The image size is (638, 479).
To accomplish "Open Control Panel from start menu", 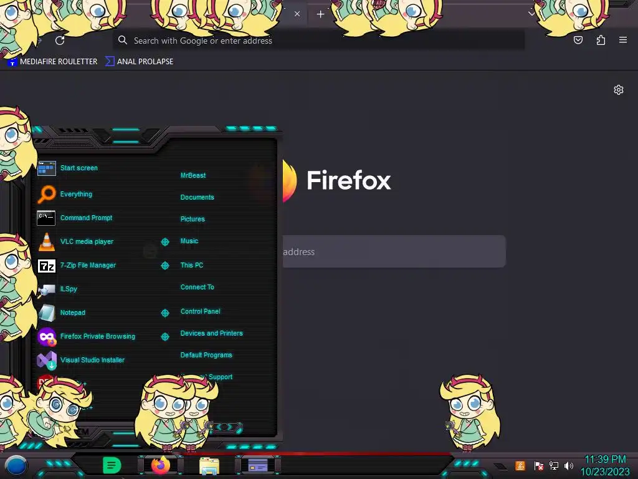I will point(200,312).
